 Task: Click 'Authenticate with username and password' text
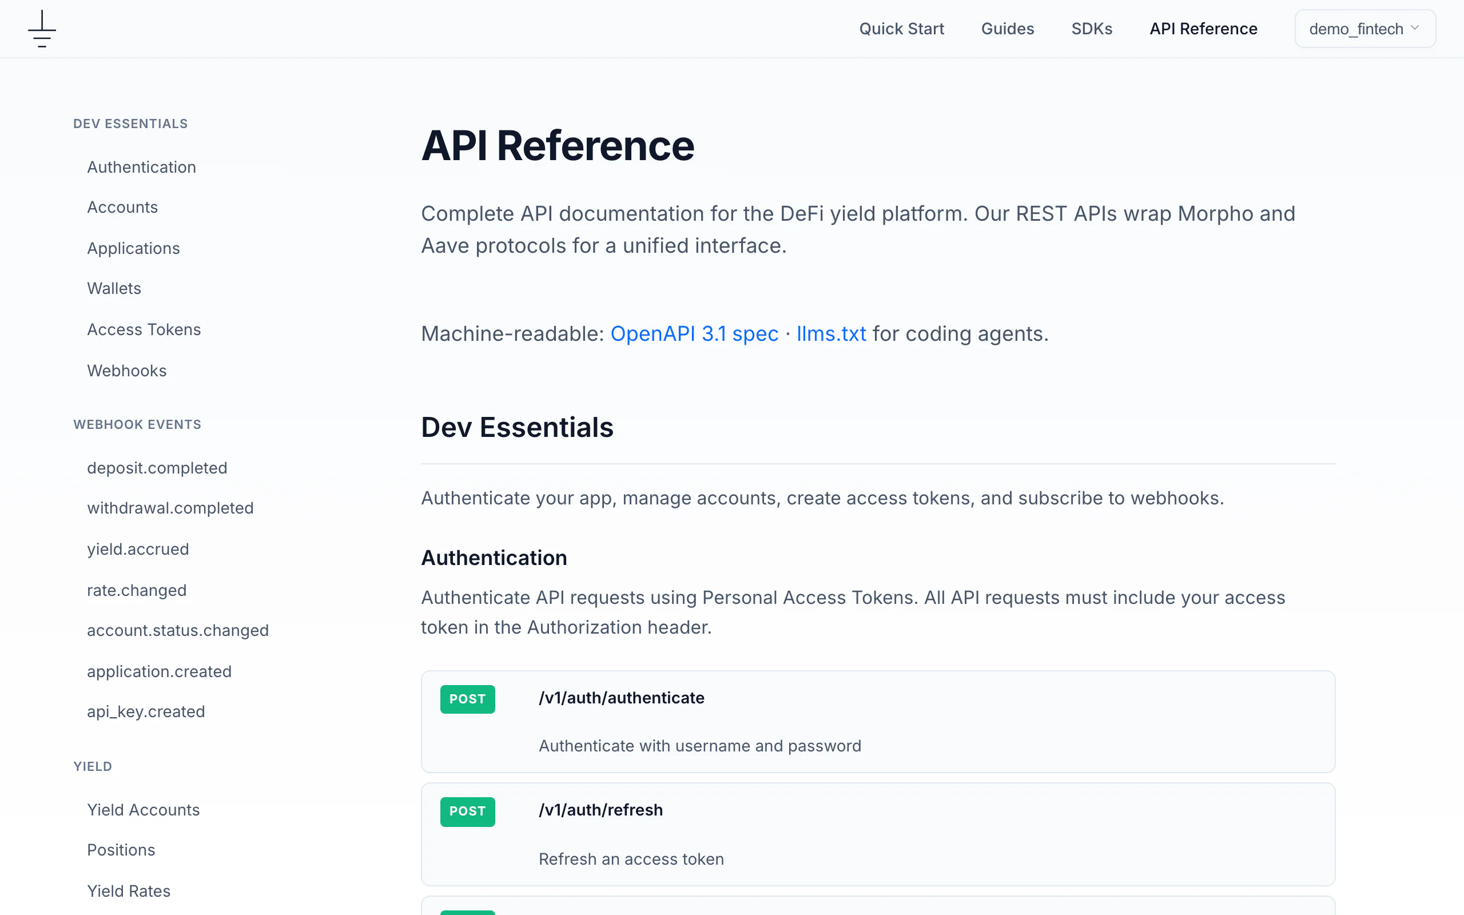pos(699,746)
